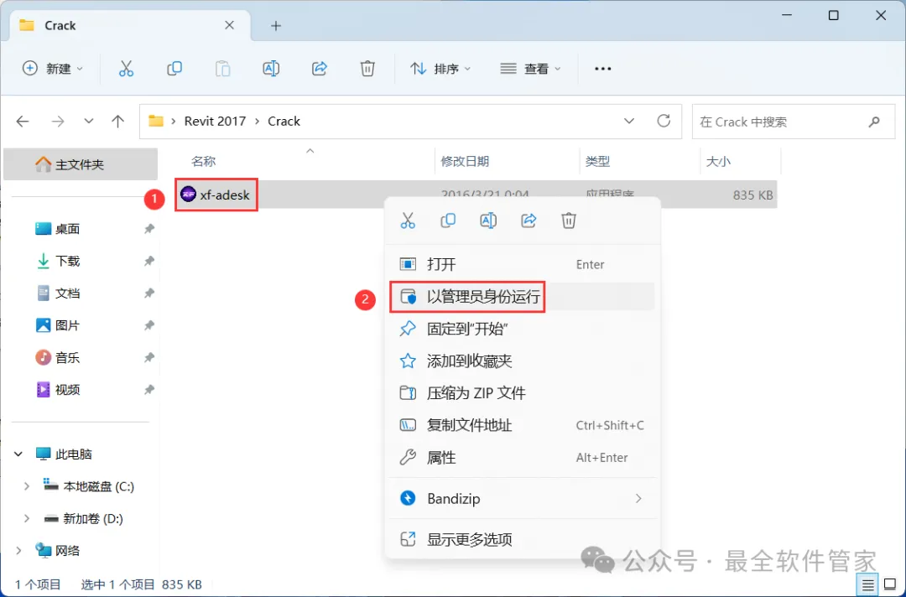Choose 打开 in the context menu
This screenshot has width=906, height=597.
point(523,264)
